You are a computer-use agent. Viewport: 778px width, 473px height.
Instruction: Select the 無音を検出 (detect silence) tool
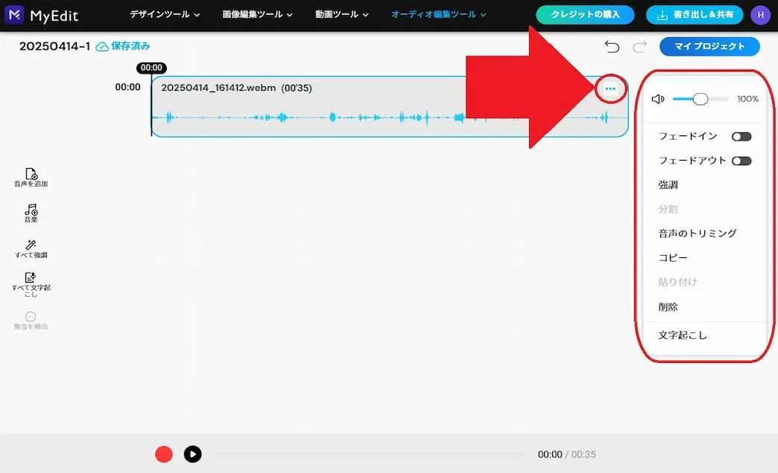click(x=30, y=320)
